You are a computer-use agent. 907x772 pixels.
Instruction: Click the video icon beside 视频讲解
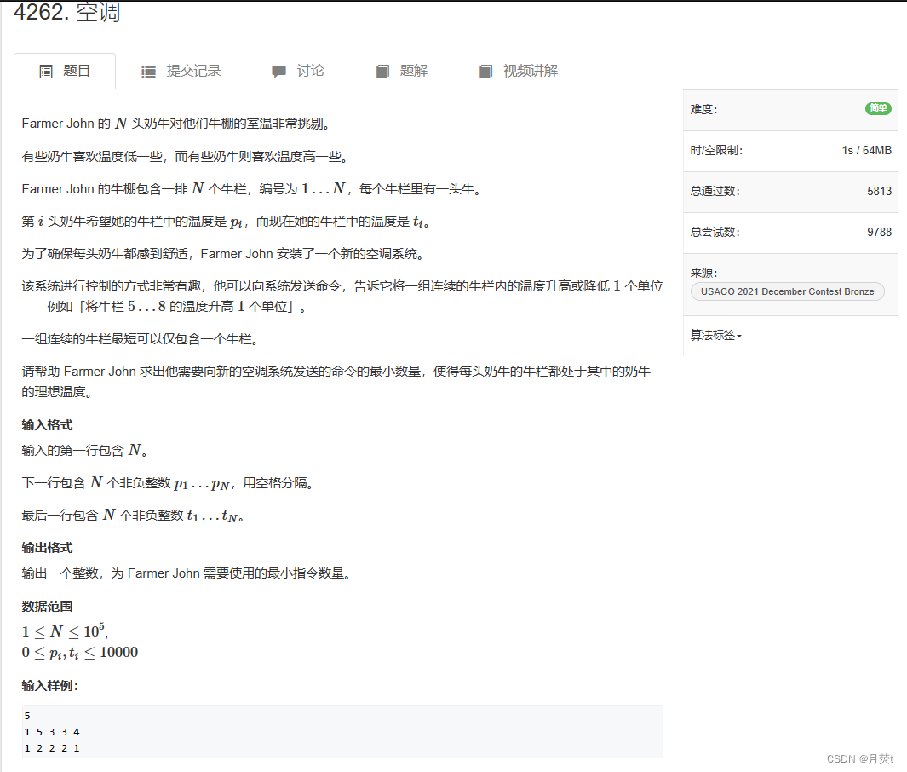tap(485, 71)
